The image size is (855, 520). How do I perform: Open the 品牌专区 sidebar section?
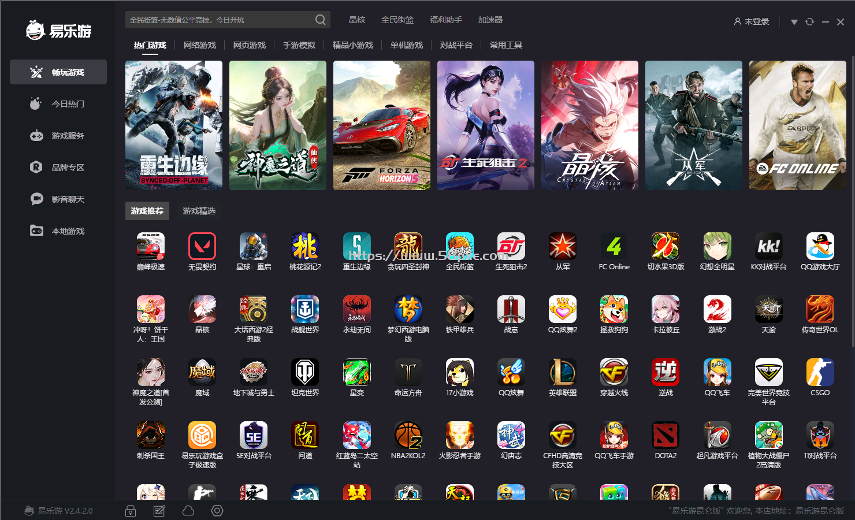[x=58, y=168]
